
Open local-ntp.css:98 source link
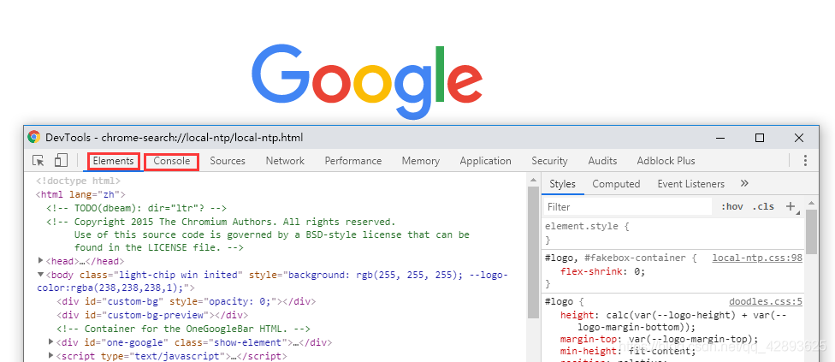pos(757,258)
